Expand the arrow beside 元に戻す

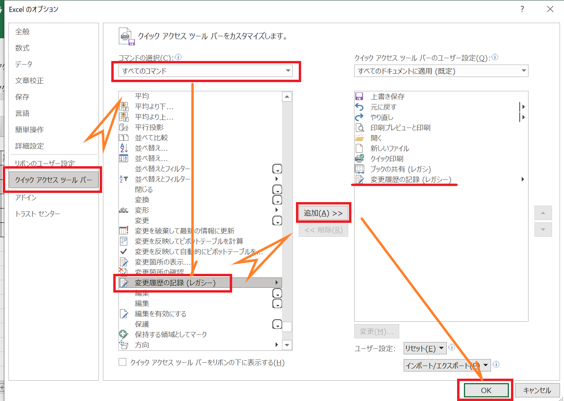tap(523, 107)
